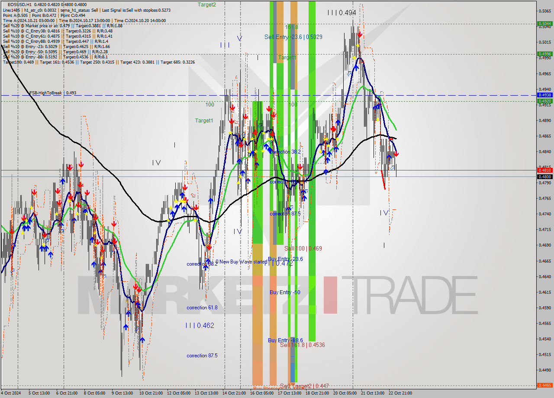Viewport: 554px width, 398px height.
Task: Click the 4 Oct 2024 date label
Action: point(11,393)
